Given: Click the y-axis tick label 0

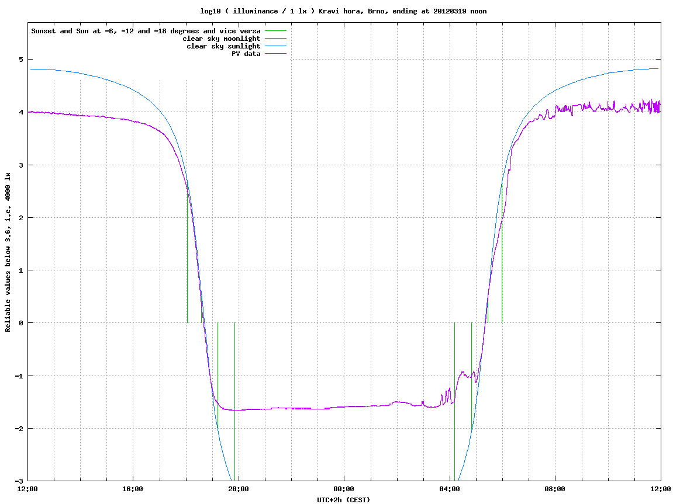Looking at the screenshot, I should pos(21,323).
